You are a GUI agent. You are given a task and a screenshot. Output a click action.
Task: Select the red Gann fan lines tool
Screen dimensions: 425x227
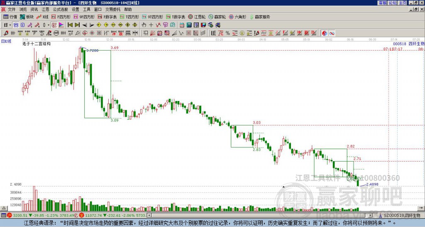coord(153,33)
